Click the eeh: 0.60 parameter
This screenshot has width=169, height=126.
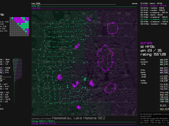[164, 72]
